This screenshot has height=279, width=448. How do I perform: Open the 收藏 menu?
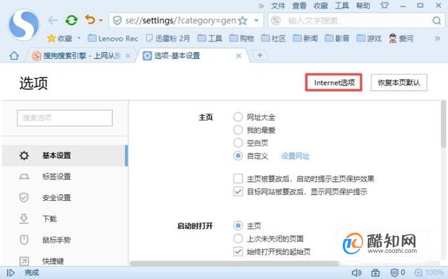tap(321, 5)
